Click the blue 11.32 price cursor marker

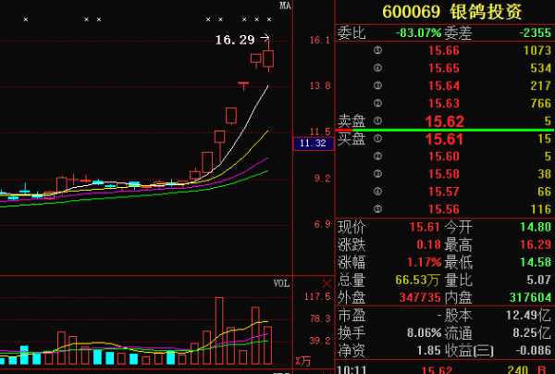click(x=313, y=143)
